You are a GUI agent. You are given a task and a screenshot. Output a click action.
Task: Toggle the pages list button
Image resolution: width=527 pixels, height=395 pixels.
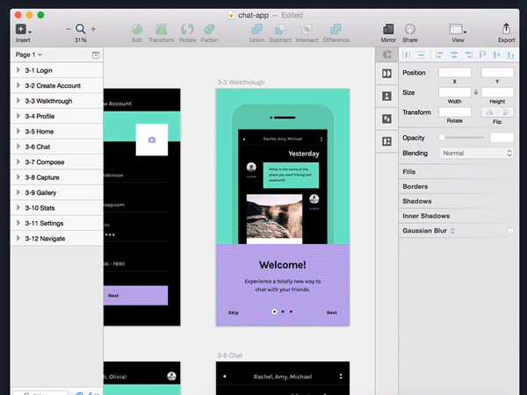tap(95, 55)
